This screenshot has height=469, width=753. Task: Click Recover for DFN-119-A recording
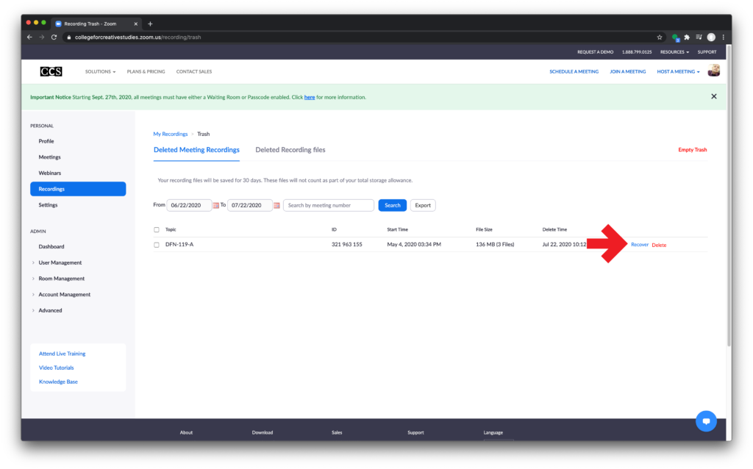(640, 245)
